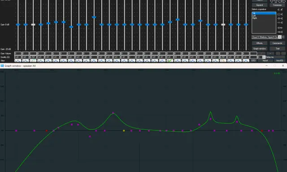The width and height of the screenshot is (287, 172).
Task: Click the Test button
Action: coord(277,49)
